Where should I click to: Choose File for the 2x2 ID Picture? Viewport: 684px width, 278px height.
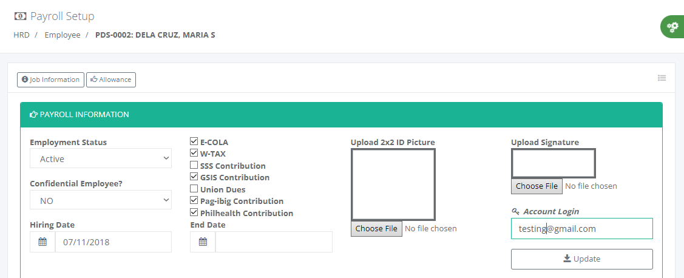coord(376,229)
